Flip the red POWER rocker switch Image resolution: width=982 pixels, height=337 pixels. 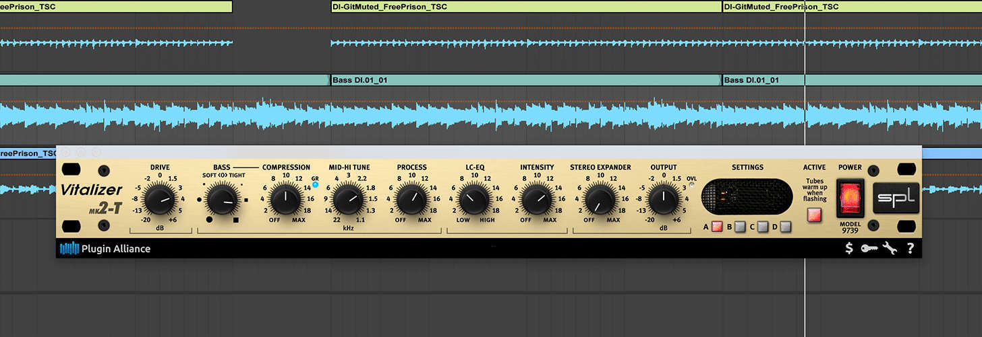[x=850, y=198]
